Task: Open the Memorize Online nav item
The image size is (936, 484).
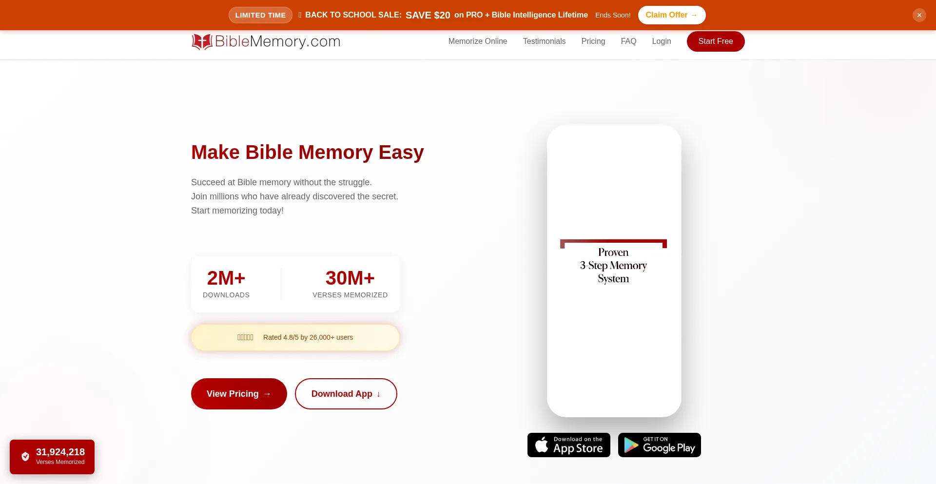Action: (477, 41)
